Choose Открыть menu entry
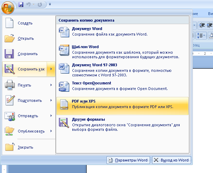213x173 pixels. coord(29,38)
